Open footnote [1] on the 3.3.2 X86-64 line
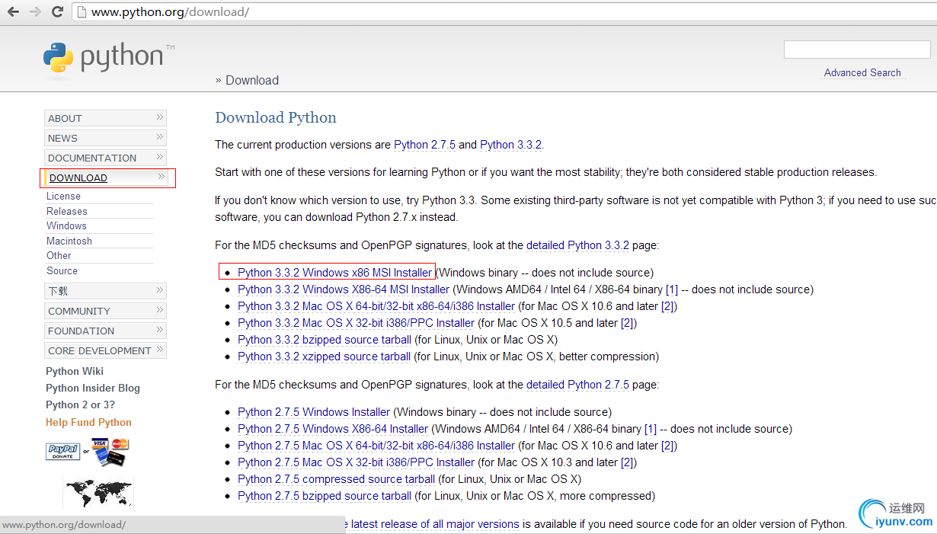The height and width of the screenshot is (534, 937). pos(672,289)
